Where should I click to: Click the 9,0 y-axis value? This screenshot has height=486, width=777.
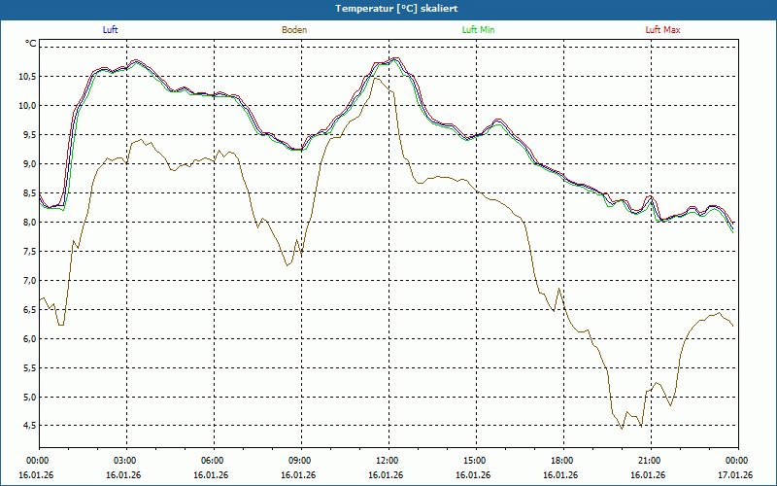point(30,164)
